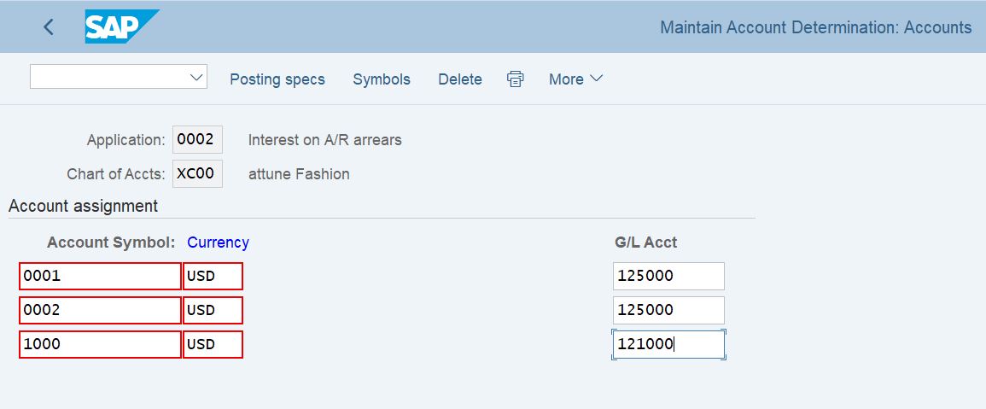Viewport: 986px width, 409px height.
Task: Click the print icon in toolbar
Action: tap(515, 79)
